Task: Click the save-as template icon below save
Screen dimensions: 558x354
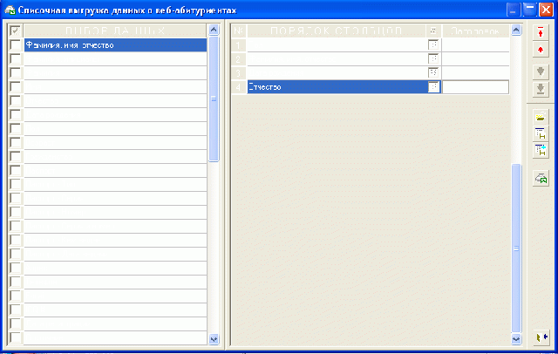Action: (541, 150)
